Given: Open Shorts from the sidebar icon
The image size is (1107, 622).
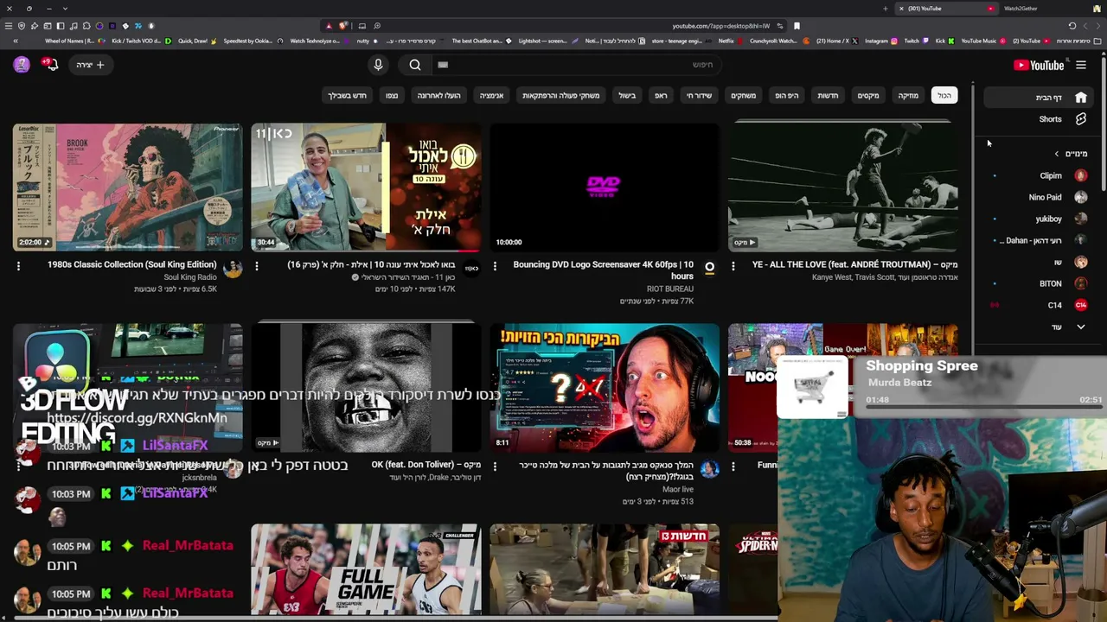Looking at the screenshot, I should coord(1080,119).
